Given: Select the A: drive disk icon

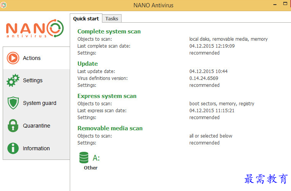Looking at the screenshot, I should point(84,158).
